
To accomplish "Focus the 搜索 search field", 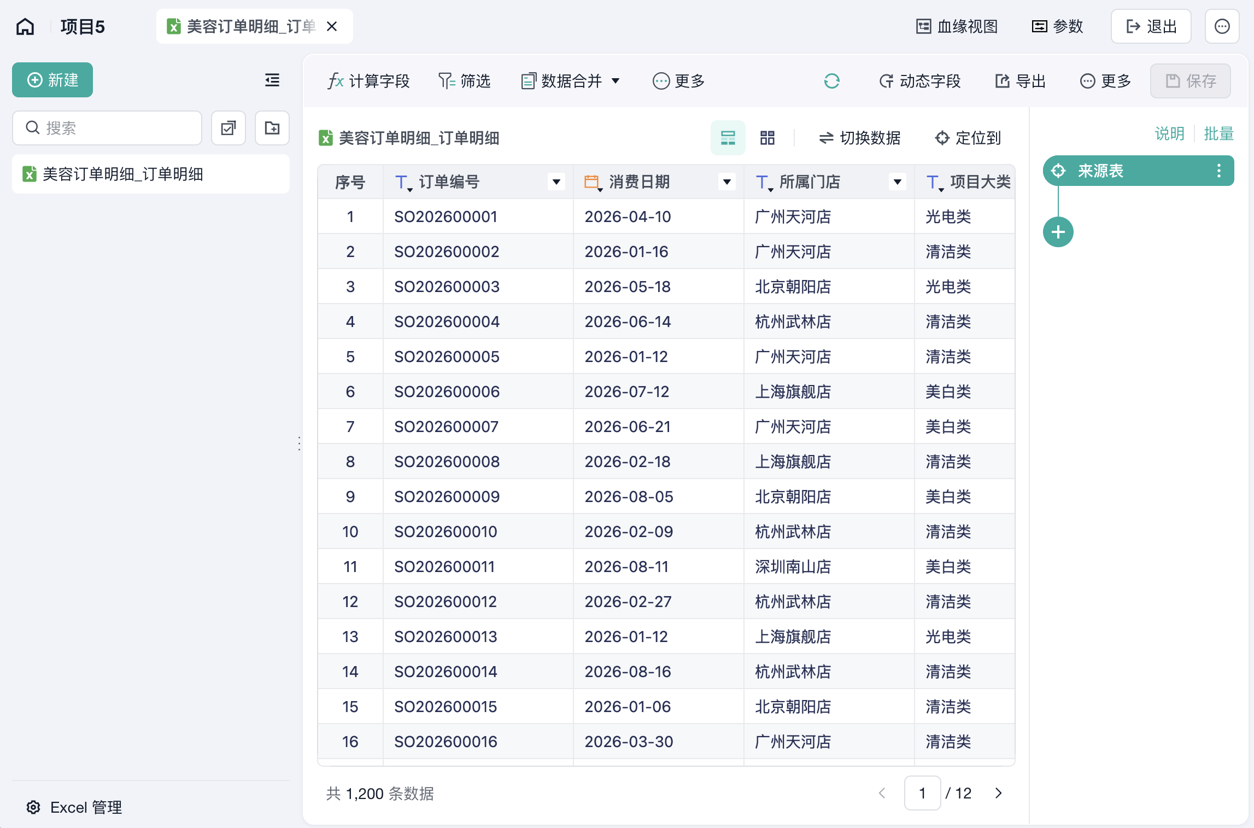I will (x=107, y=128).
